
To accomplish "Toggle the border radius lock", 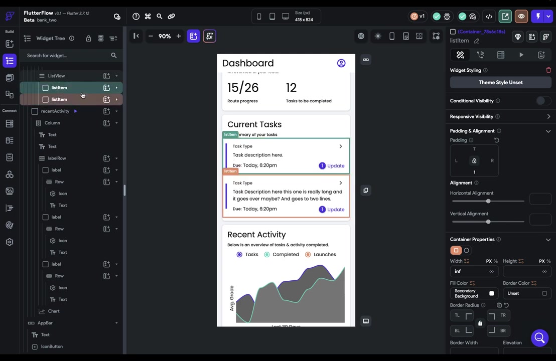I will (x=480, y=323).
